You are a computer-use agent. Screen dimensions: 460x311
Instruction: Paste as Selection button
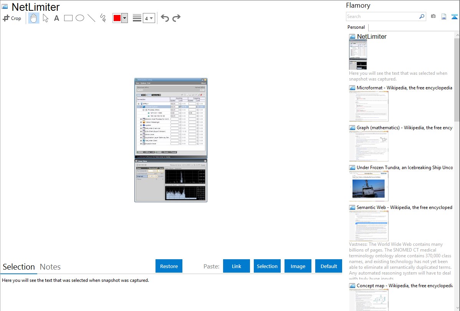[x=267, y=266]
